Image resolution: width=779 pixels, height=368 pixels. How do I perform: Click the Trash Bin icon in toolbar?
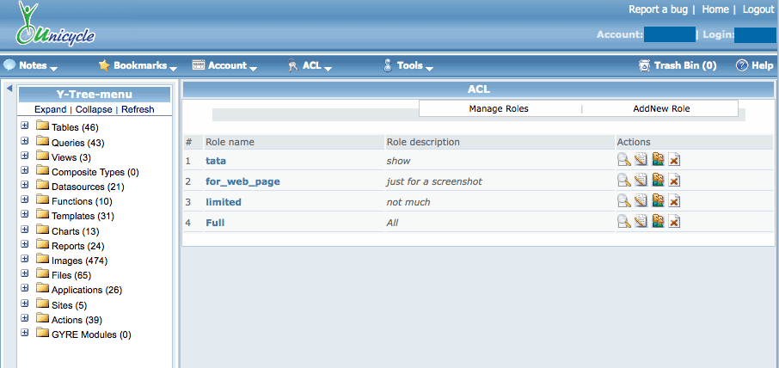pos(645,65)
